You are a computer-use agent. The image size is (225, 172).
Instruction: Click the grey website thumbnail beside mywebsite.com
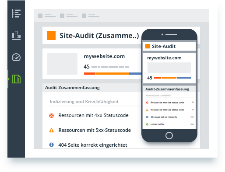click(x=62, y=64)
